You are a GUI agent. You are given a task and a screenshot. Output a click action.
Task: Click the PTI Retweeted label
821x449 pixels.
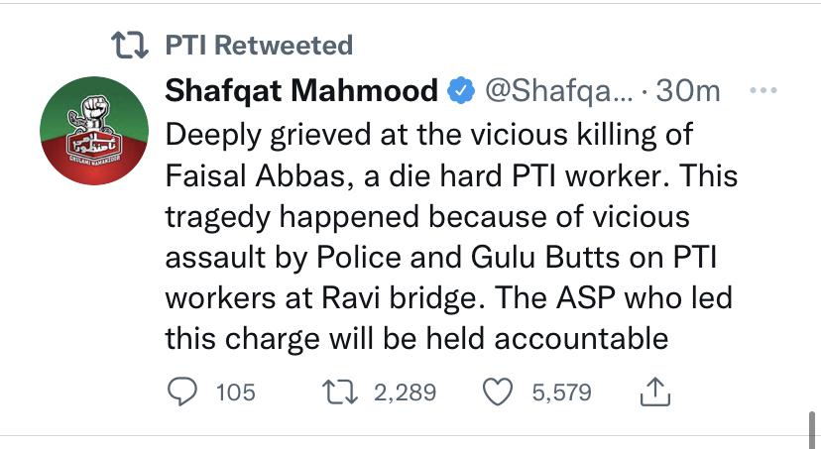tap(259, 45)
